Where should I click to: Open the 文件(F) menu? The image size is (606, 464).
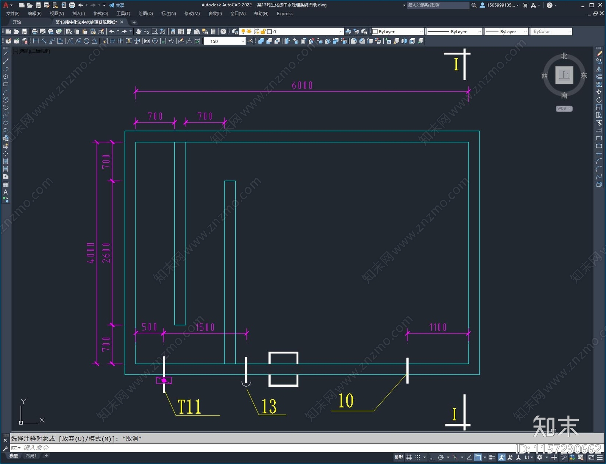point(13,14)
